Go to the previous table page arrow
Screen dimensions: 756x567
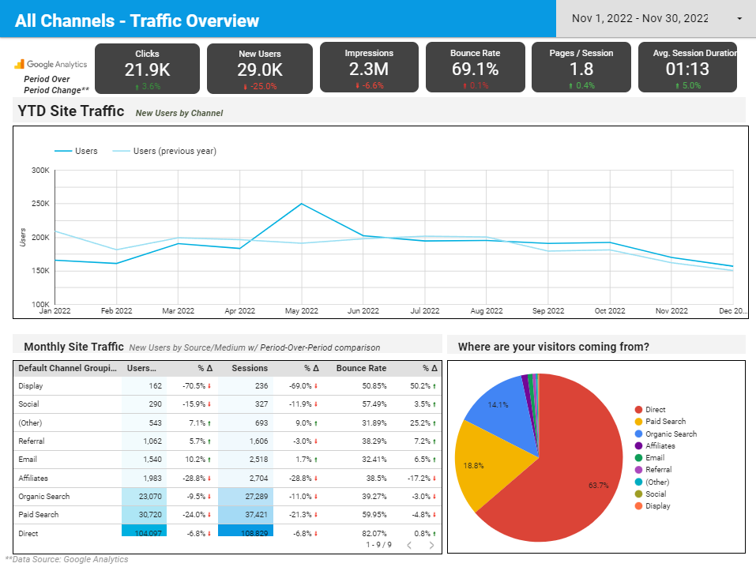point(409,546)
